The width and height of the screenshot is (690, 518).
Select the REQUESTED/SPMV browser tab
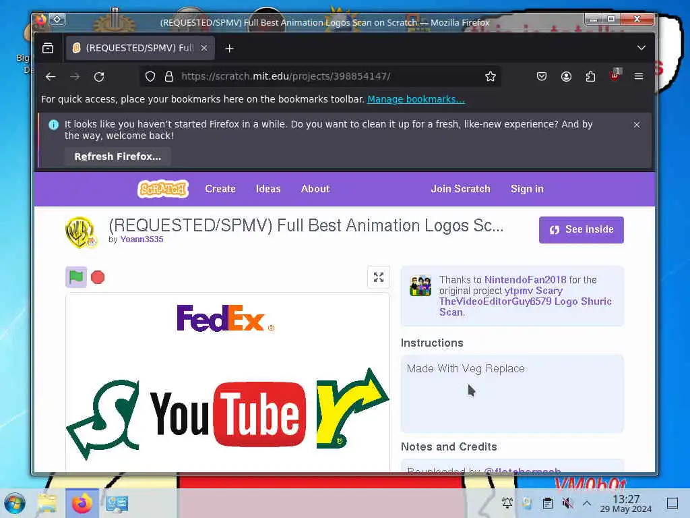(x=140, y=48)
